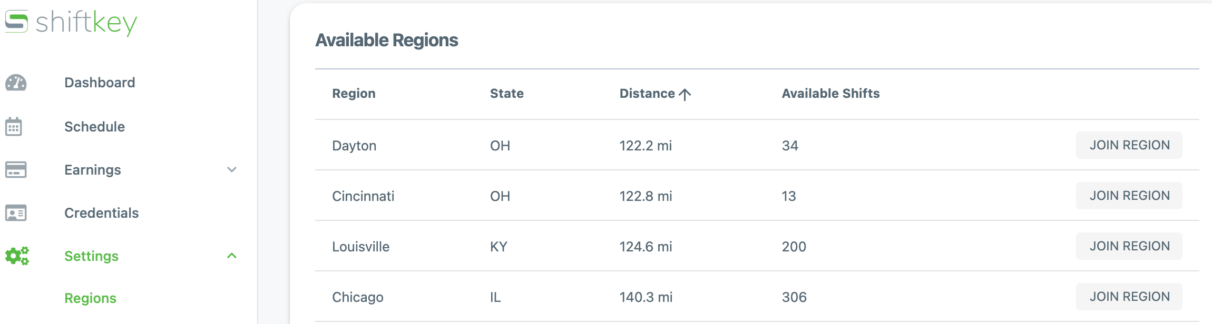1212x324 pixels.
Task: Sort by Available Shifts column header
Action: [x=830, y=94]
